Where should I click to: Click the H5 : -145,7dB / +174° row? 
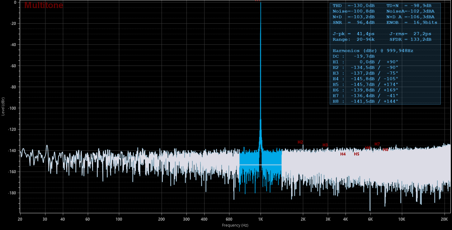(365, 84)
